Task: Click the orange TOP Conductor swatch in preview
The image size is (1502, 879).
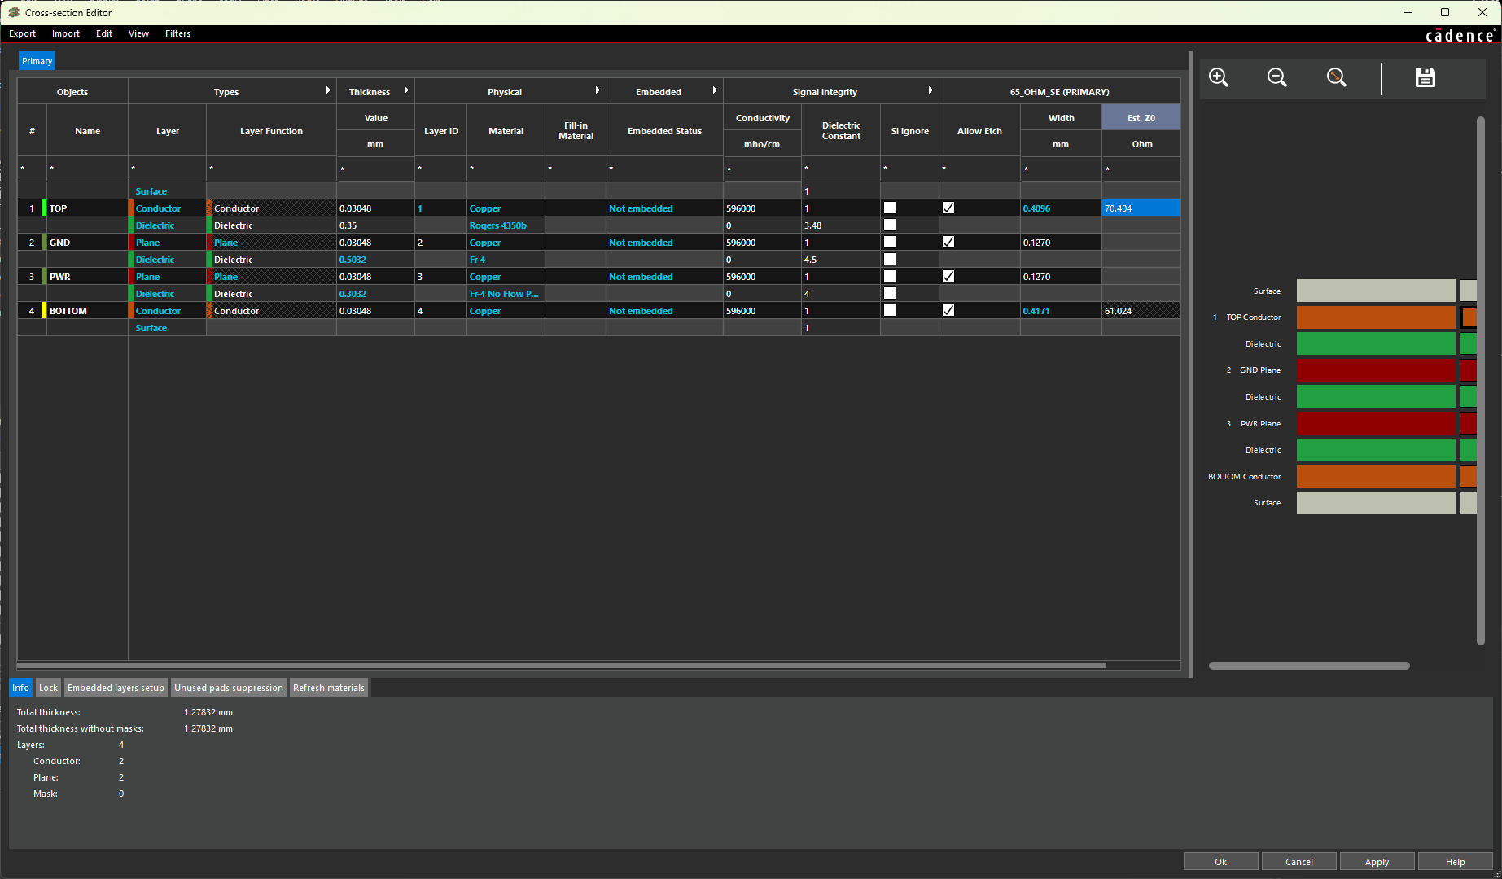Action: (1375, 317)
